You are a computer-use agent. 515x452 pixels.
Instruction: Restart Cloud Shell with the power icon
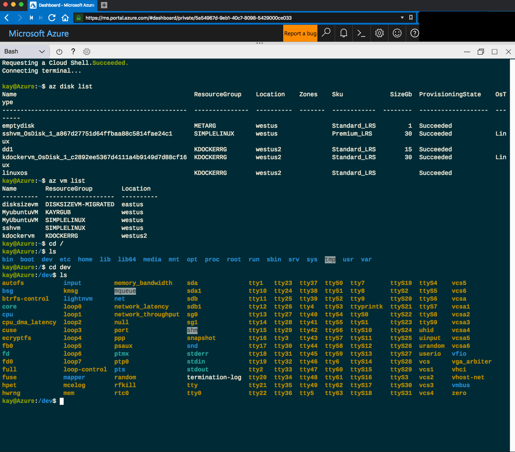tap(59, 51)
